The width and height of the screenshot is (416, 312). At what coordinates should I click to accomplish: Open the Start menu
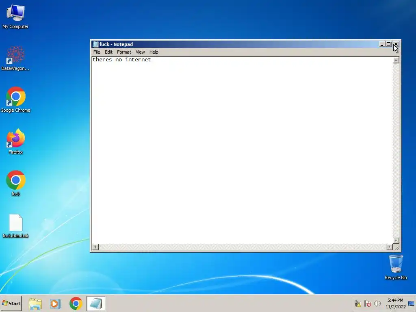(x=11, y=303)
